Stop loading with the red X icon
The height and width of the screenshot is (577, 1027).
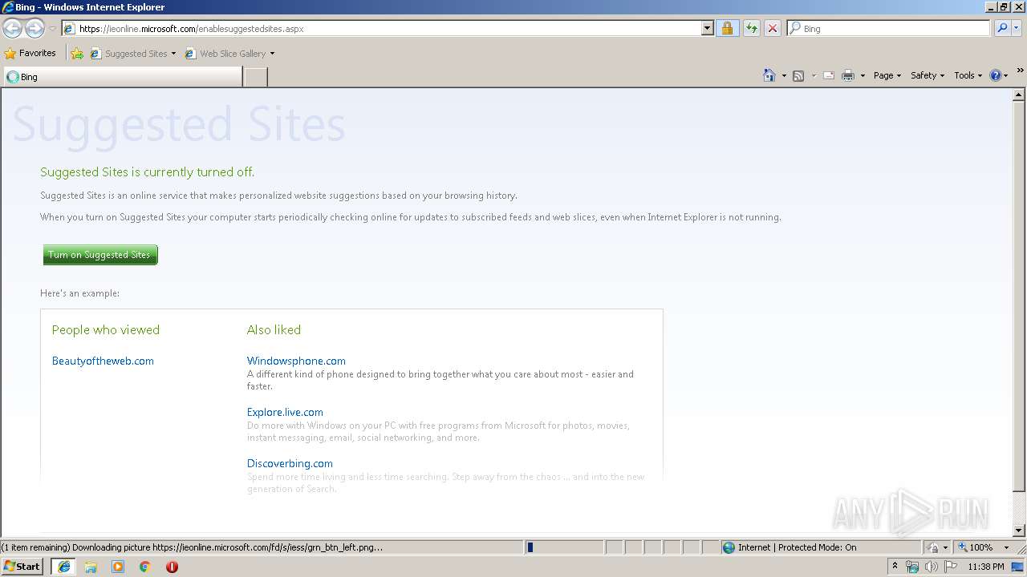[772, 29]
